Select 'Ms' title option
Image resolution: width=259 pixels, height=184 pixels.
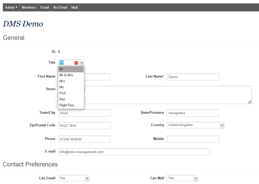62,87
